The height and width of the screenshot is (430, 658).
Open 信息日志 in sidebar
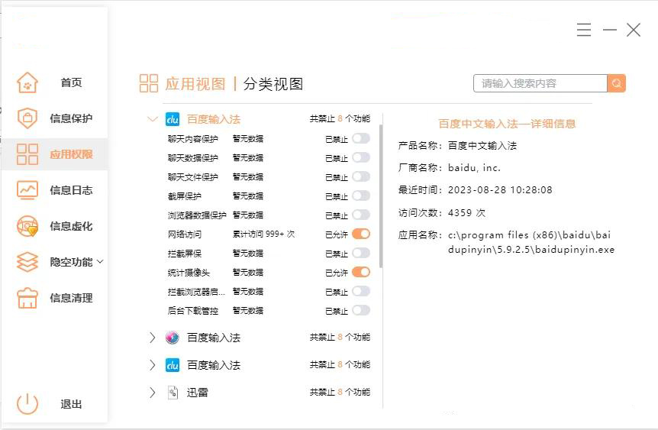[71, 190]
